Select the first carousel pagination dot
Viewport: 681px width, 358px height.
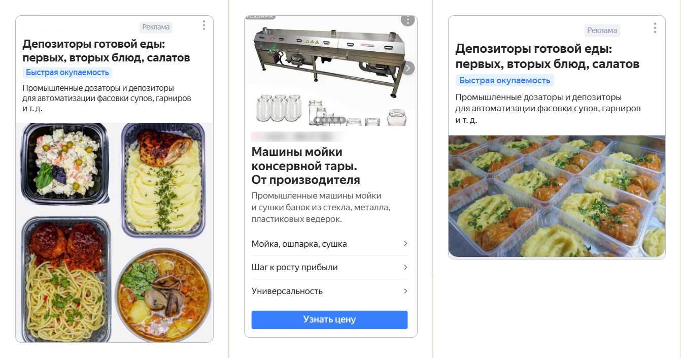click(x=318, y=120)
